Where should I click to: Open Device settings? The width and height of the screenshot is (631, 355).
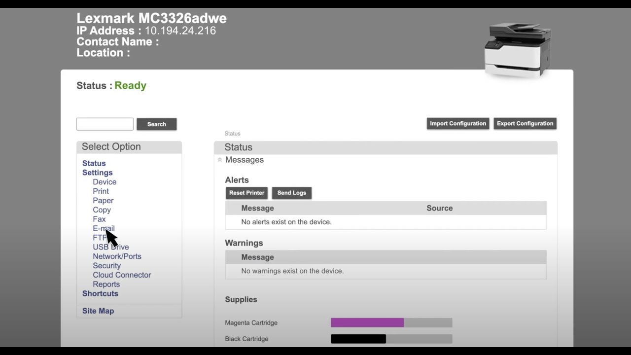click(105, 182)
